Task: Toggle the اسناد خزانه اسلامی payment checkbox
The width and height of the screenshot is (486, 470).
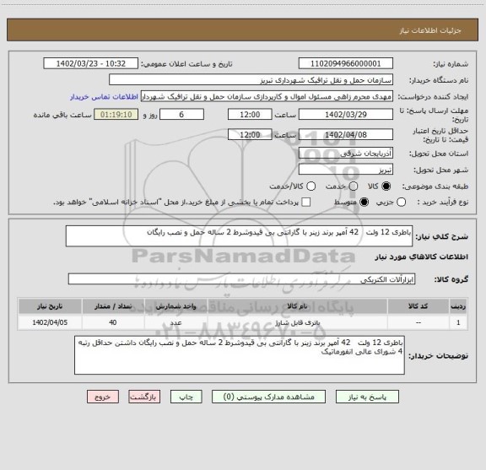Action: pyautogui.click(x=306, y=203)
